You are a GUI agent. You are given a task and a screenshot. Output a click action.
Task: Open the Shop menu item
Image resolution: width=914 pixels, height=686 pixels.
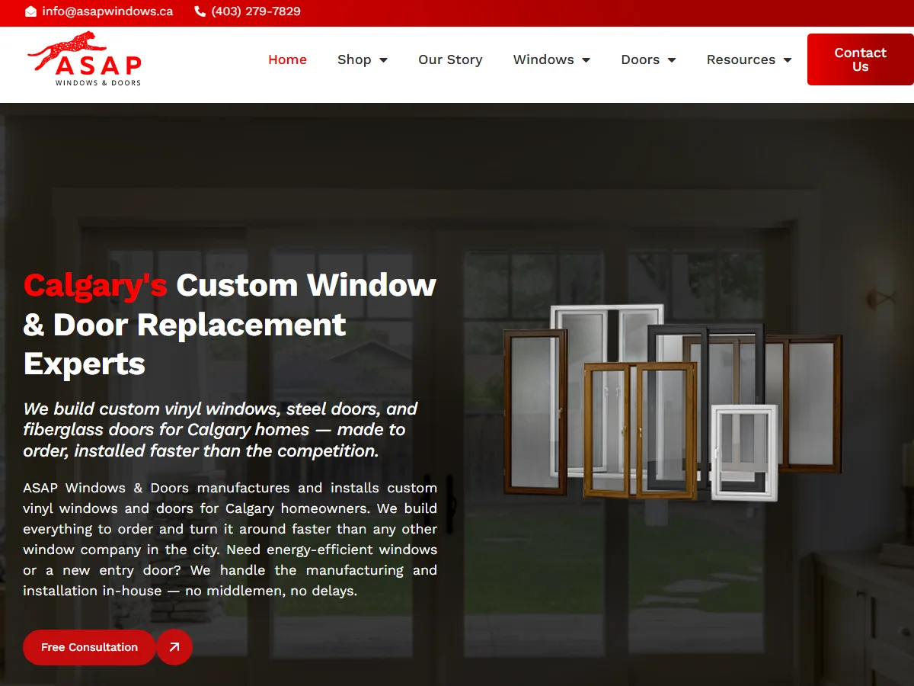click(354, 59)
